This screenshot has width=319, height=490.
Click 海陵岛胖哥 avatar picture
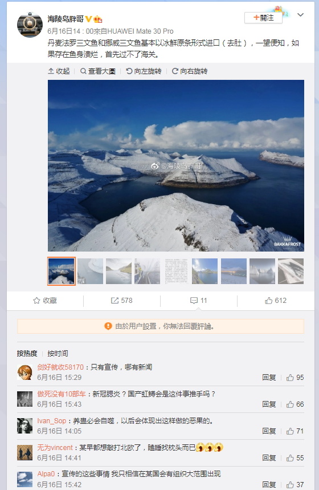30,25
